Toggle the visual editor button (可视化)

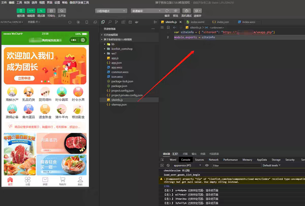[51, 11]
